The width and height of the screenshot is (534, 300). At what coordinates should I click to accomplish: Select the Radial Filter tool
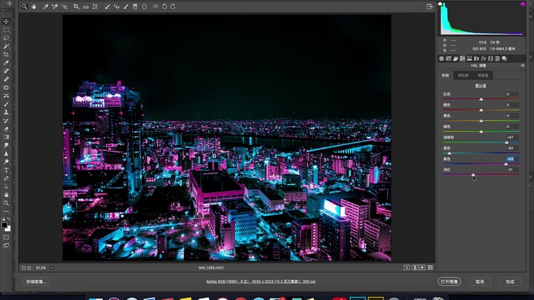tap(145, 7)
